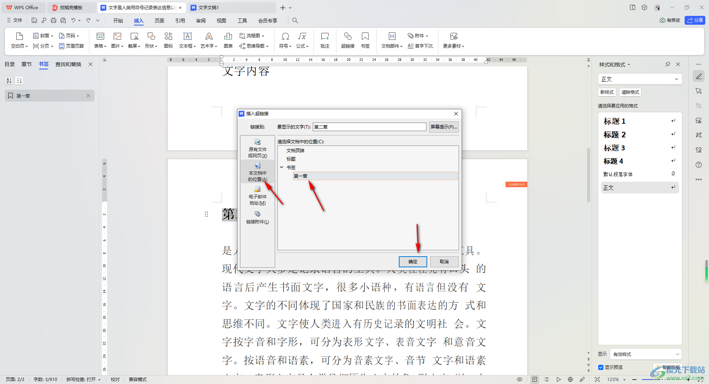Switch to the 开始 ribbon tab
The image size is (709, 384).
pos(118,21)
